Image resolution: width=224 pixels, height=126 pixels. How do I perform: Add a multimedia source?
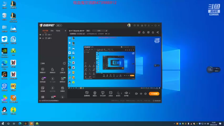click(111, 94)
